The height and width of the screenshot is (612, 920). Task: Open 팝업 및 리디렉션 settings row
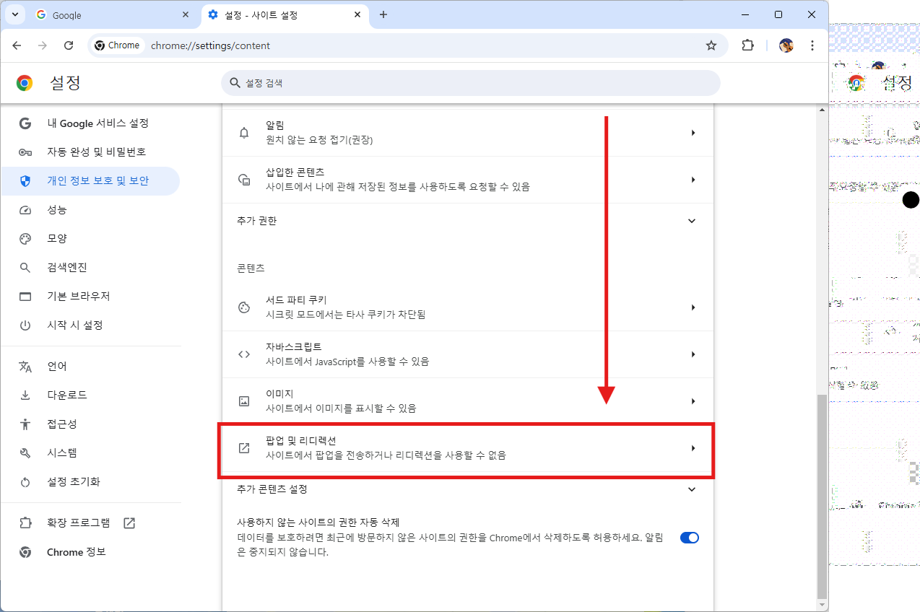[466, 448]
